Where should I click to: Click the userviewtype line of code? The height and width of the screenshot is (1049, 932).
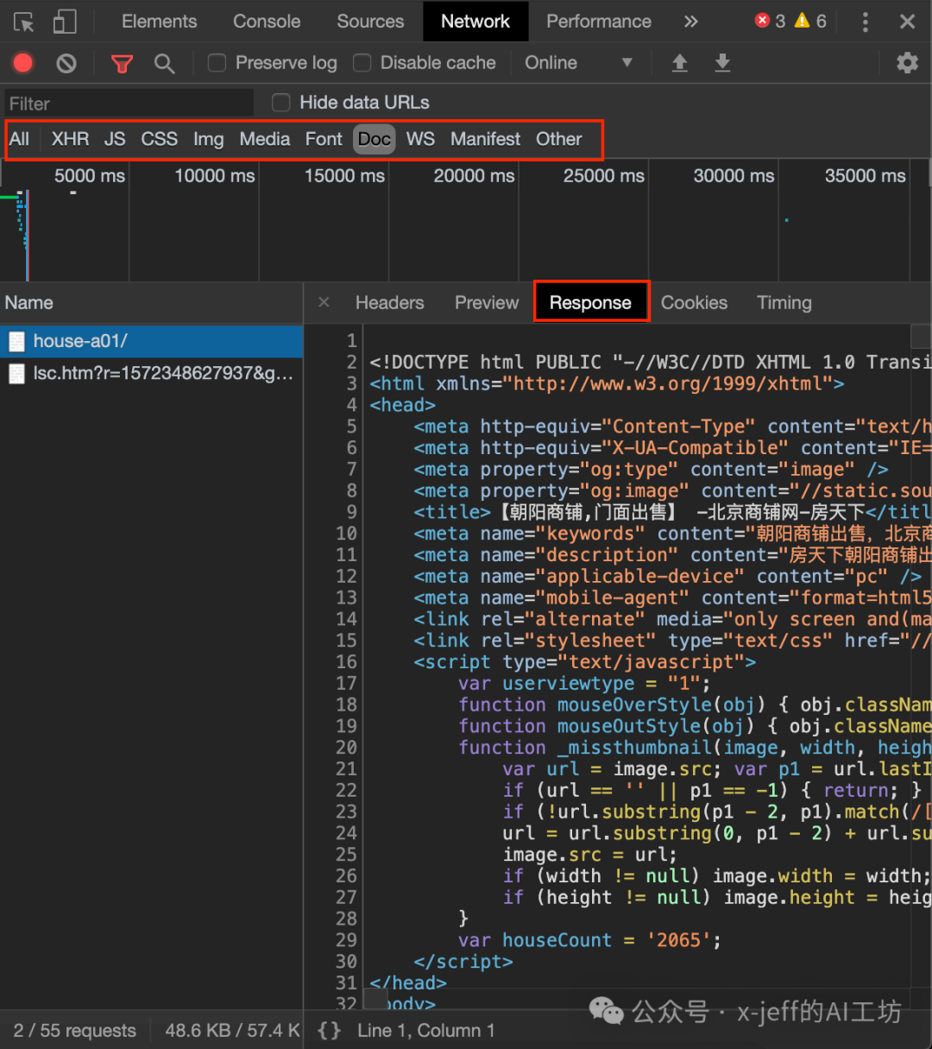click(x=584, y=684)
